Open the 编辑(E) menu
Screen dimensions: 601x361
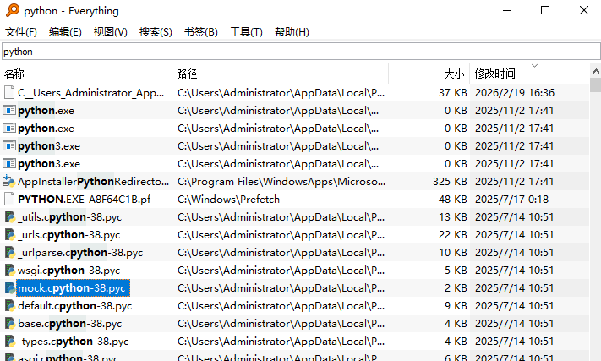coord(65,32)
